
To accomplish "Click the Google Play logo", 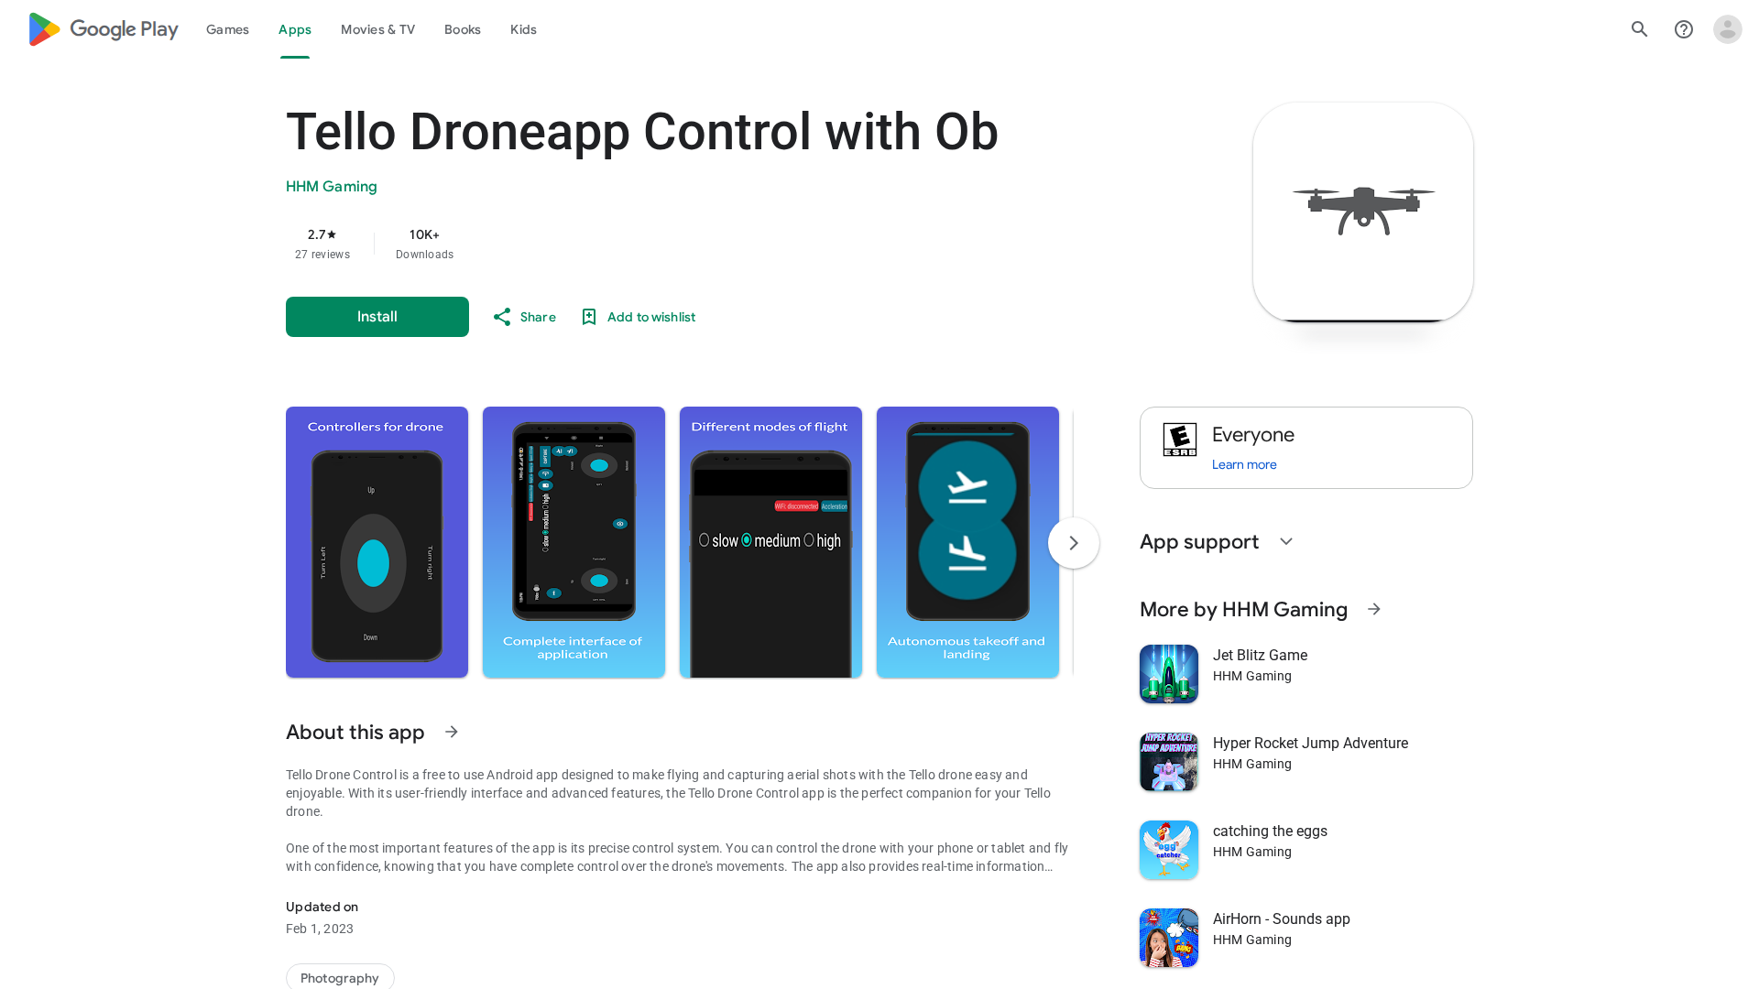I will pyautogui.click(x=103, y=29).
